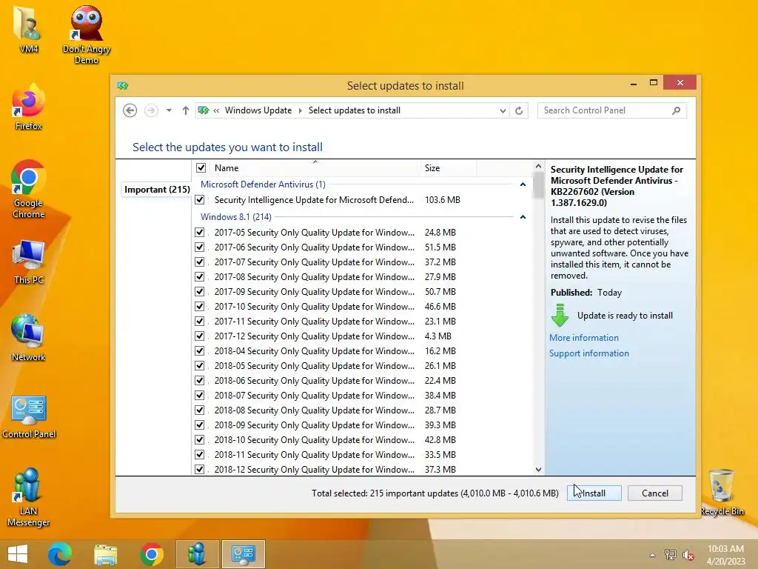Expand the address bar history dropdown
The image size is (758, 569).
click(x=503, y=110)
